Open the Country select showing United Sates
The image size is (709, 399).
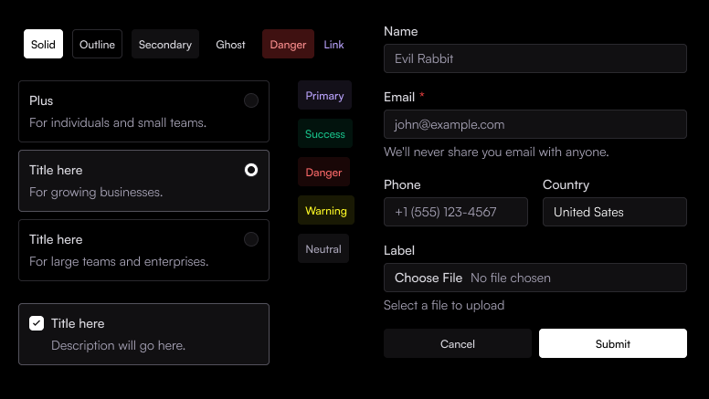tap(615, 212)
